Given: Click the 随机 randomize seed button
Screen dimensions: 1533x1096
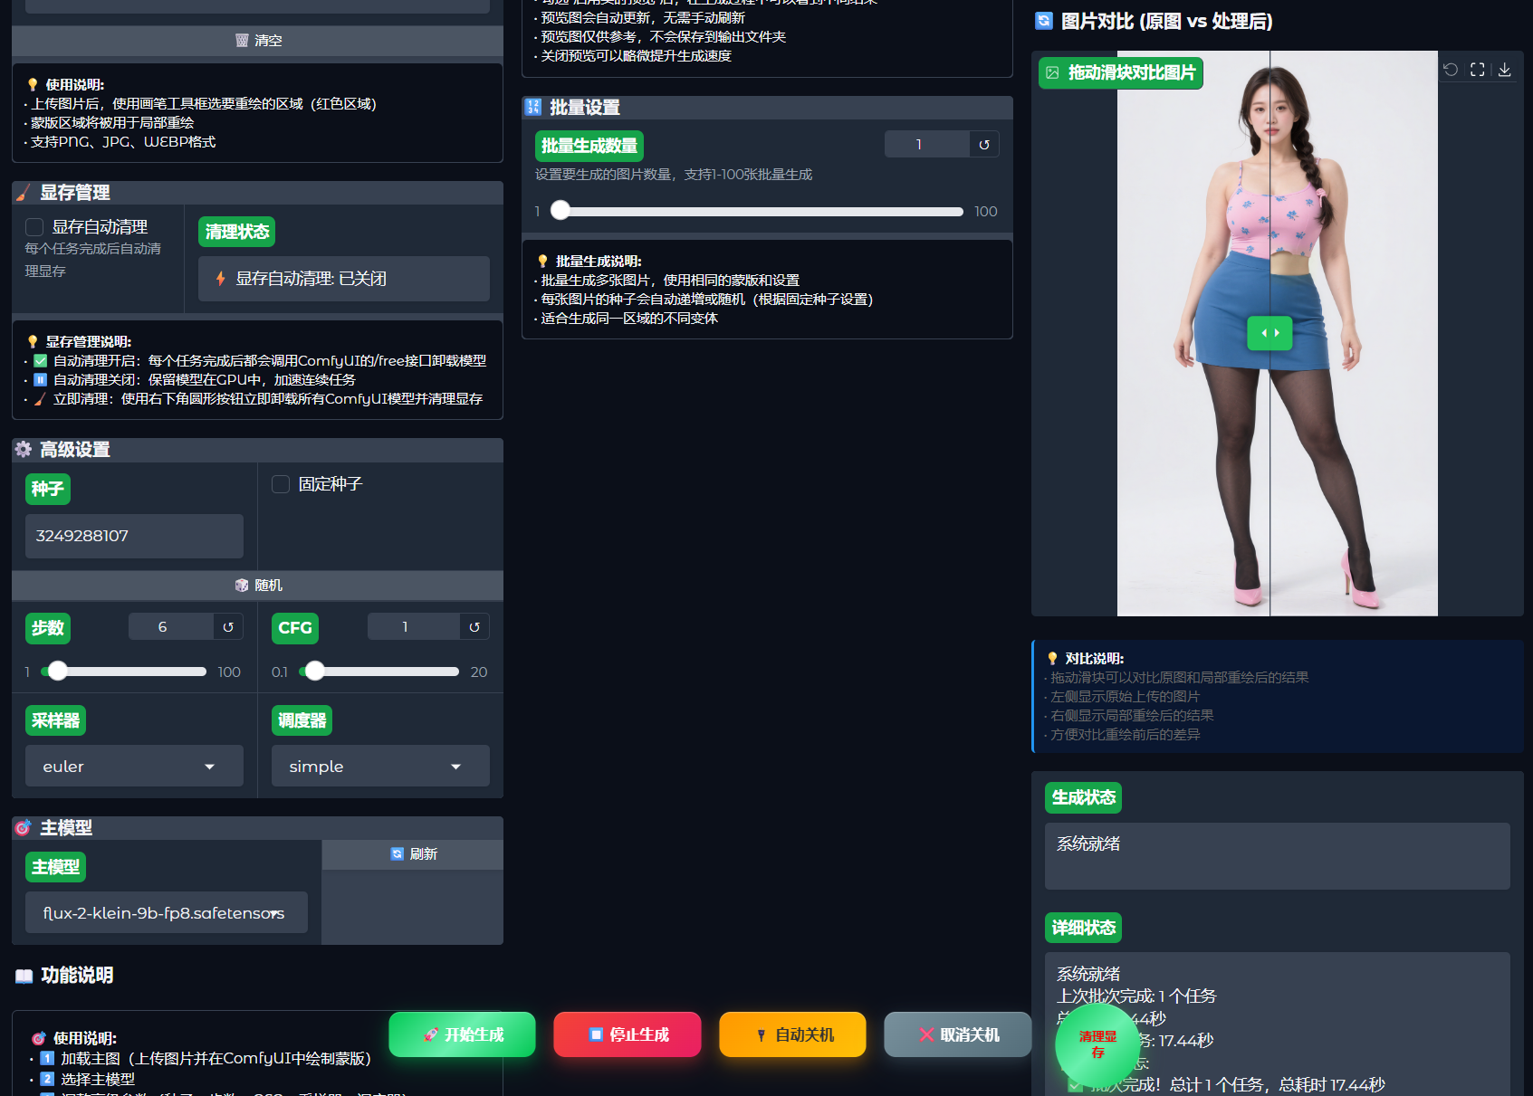Looking at the screenshot, I should pyautogui.click(x=257, y=585).
